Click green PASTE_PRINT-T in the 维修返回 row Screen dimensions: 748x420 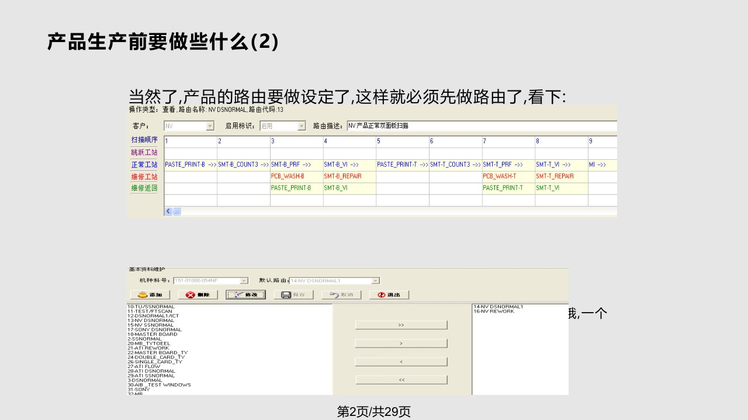pyautogui.click(x=508, y=188)
